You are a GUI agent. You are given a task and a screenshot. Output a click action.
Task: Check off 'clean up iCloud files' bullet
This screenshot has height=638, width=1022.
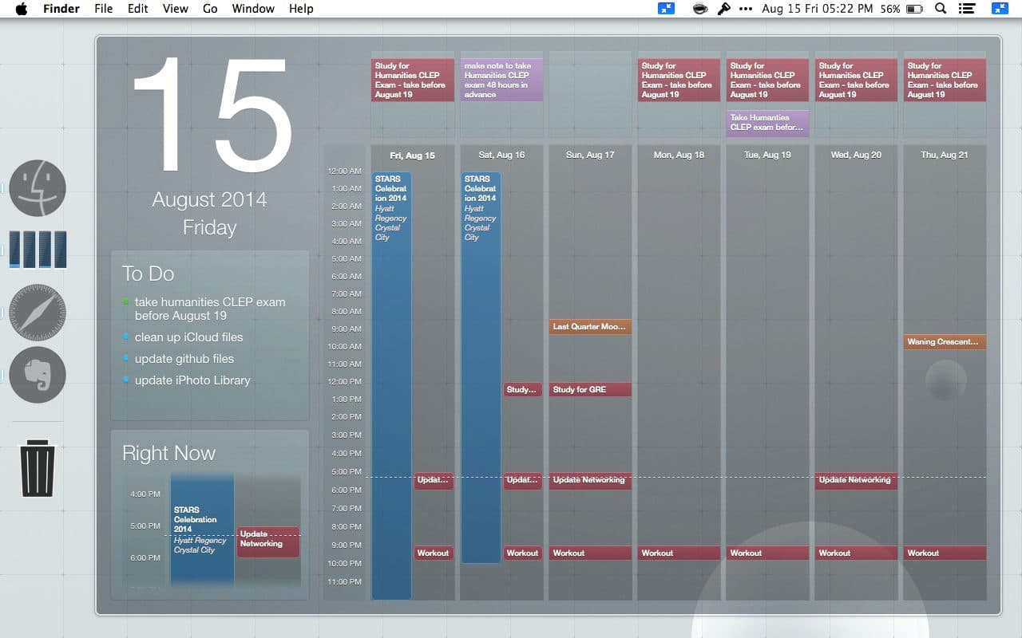pos(126,337)
